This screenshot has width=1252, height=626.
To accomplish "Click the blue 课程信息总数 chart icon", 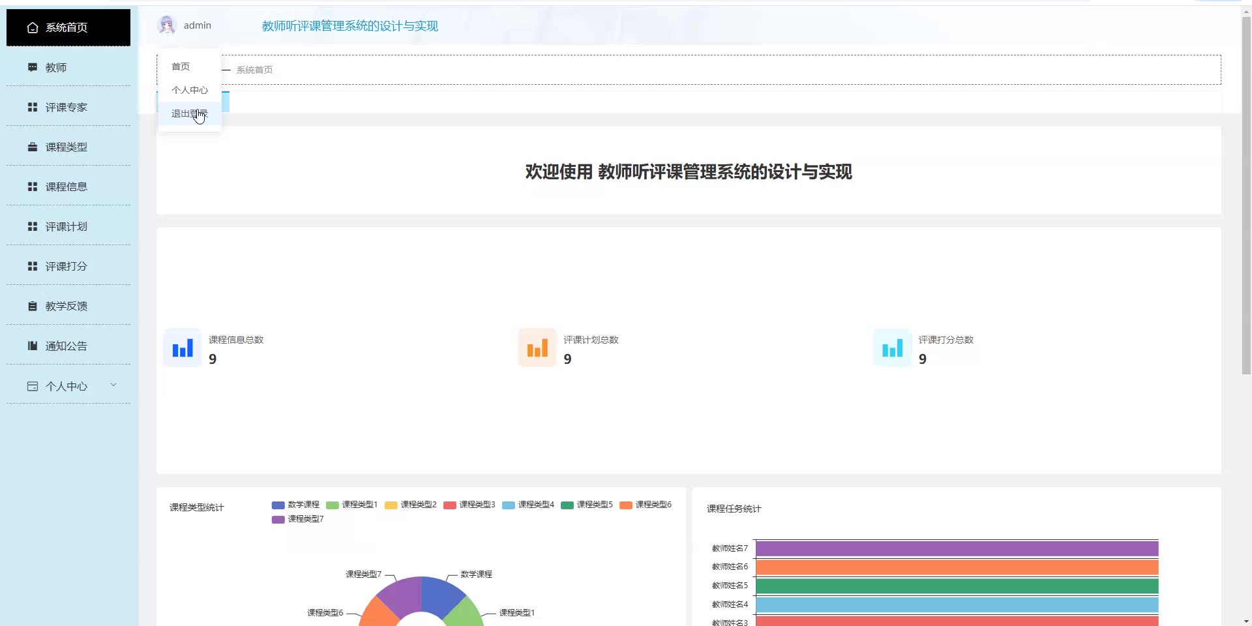I will (183, 348).
